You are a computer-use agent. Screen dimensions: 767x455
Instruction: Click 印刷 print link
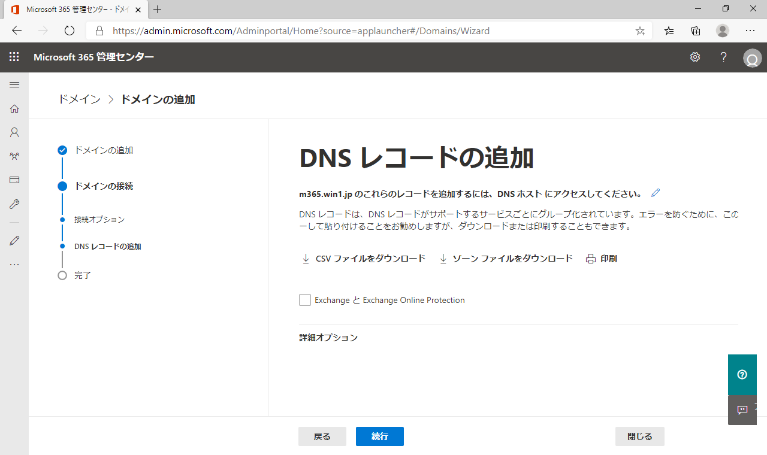602,259
